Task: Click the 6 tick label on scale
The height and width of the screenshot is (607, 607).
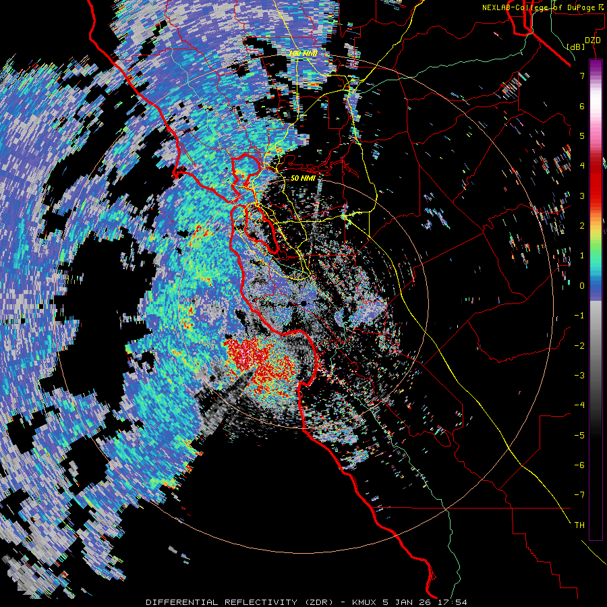Action: pyautogui.click(x=582, y=106)
